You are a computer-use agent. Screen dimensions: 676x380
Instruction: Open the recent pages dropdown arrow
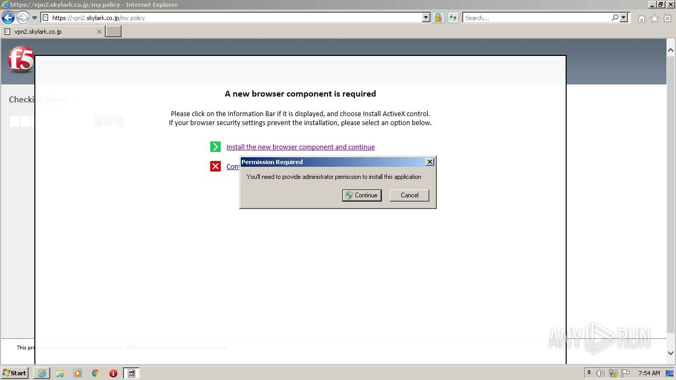click(35, 18)
